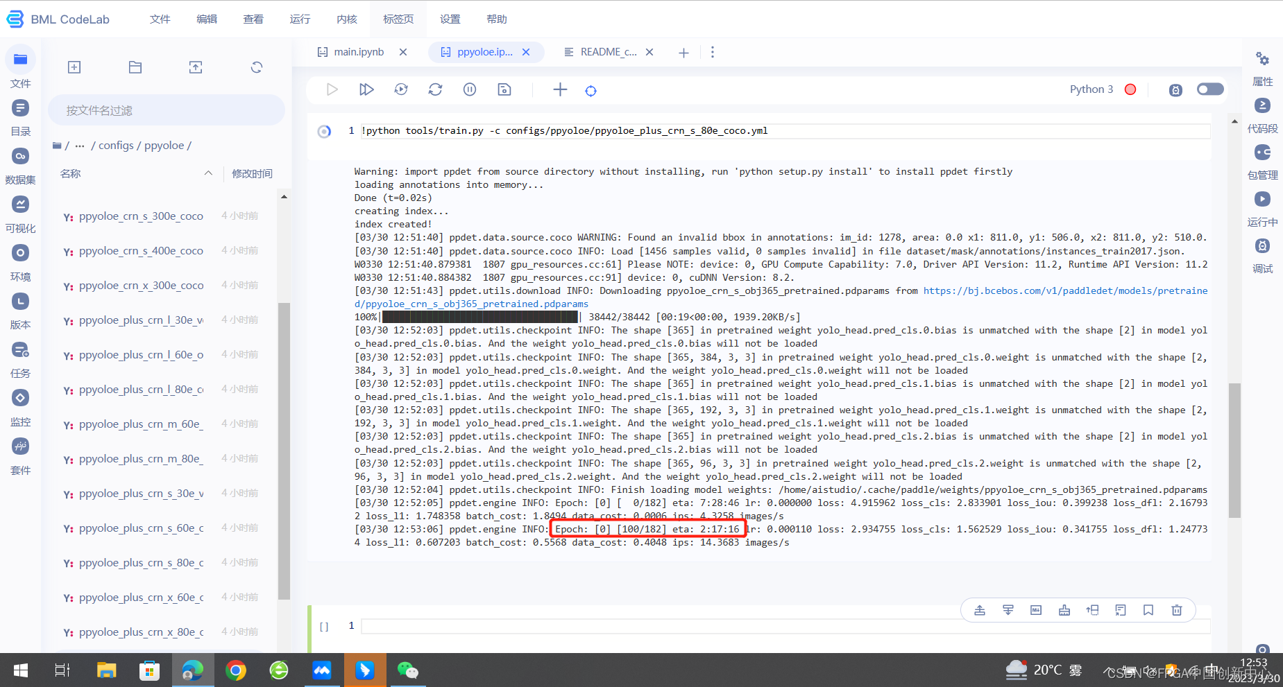Switch to main.ipynb tab
Image resolution: width=1283 pixels, height=687 pixels.
tap(359, 52)
